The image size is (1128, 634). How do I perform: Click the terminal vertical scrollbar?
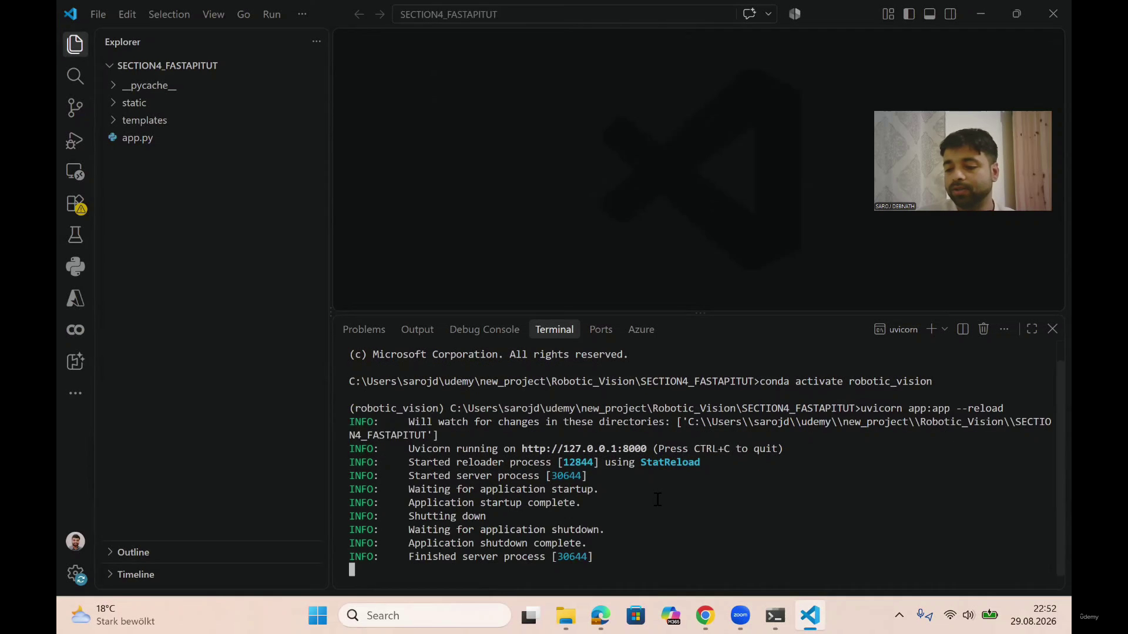(1060, 467)
